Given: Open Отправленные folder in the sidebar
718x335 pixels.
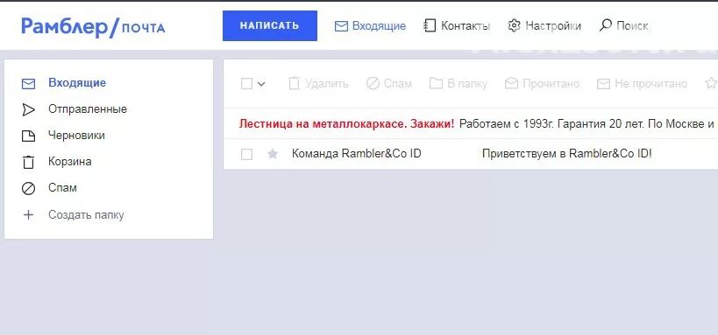Looking at the screenshot, I should coord(88,109).
